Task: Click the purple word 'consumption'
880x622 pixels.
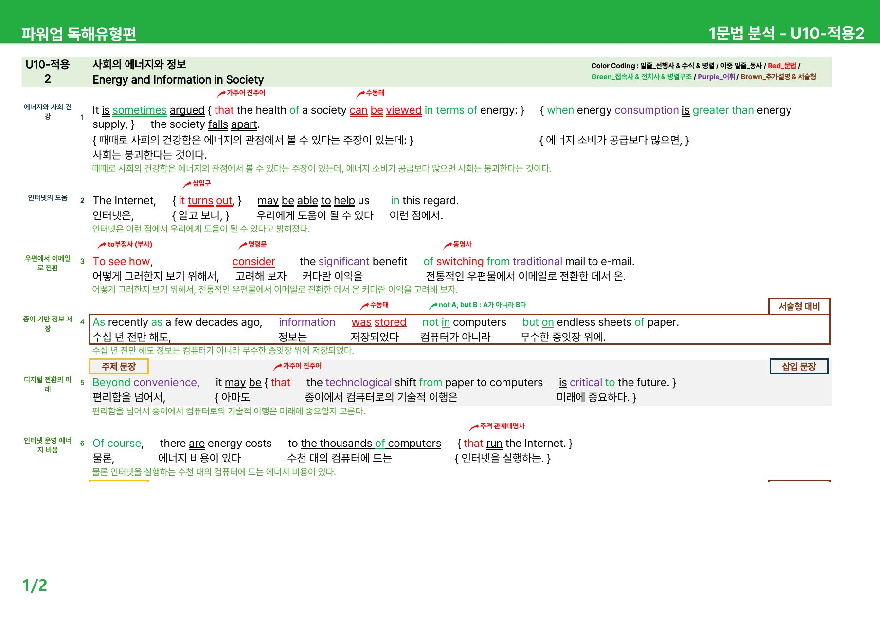Action: coord(647,110)
